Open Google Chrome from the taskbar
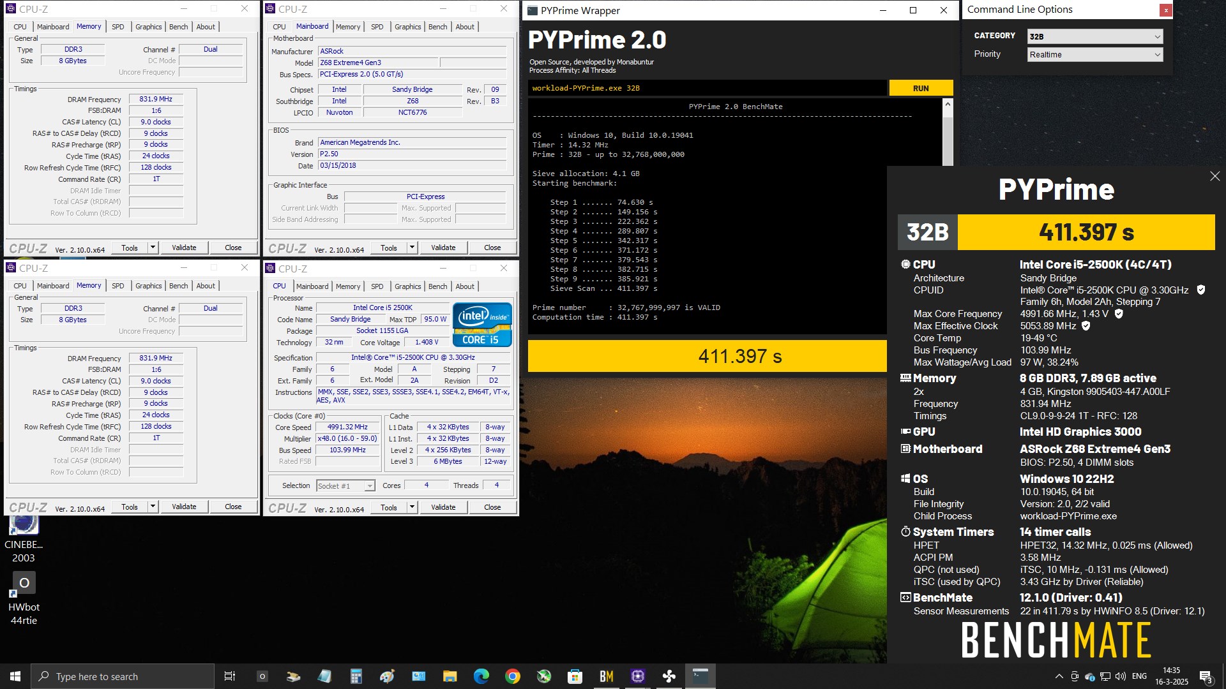Screen dimensions: 1226x689 click(x=512, y=676)
